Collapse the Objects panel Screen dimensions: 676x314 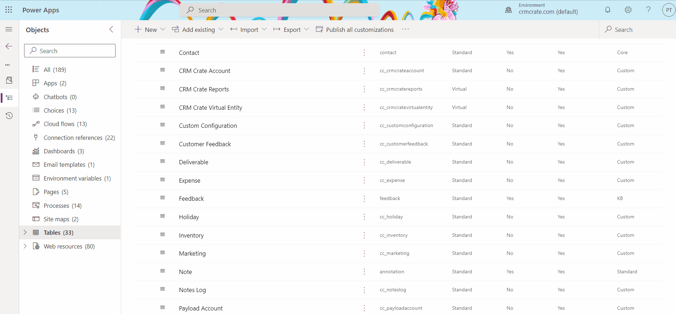point(111,29)
